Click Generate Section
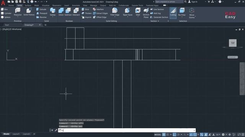This screenshot has height=137, width=245. [159, 17]
